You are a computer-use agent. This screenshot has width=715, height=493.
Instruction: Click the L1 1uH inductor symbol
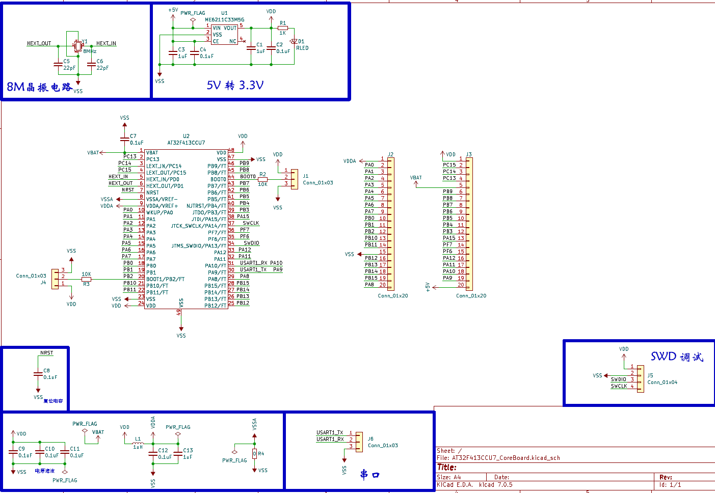point(138,443)
